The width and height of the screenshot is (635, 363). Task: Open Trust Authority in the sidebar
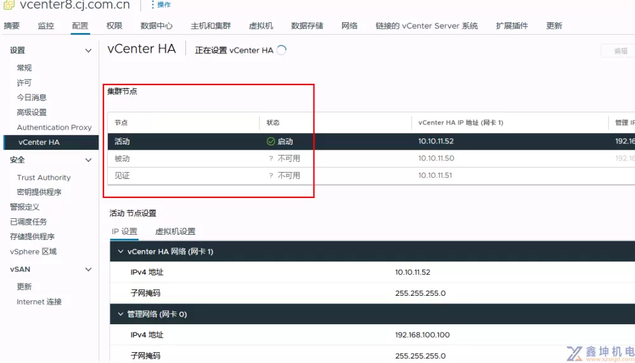[x=44, y=178]
